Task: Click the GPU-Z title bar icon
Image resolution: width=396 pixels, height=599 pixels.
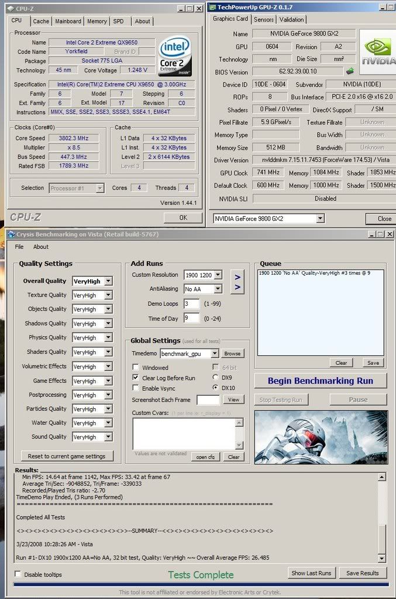Action: point(212,7)
